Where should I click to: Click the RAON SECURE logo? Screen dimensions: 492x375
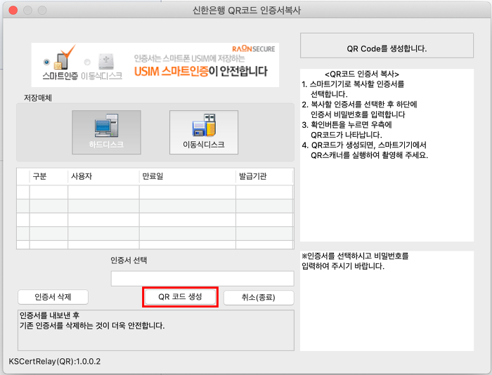point(253,49)
